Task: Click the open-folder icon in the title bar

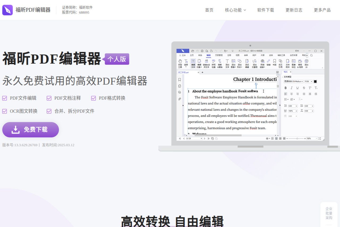Action: 193,51
